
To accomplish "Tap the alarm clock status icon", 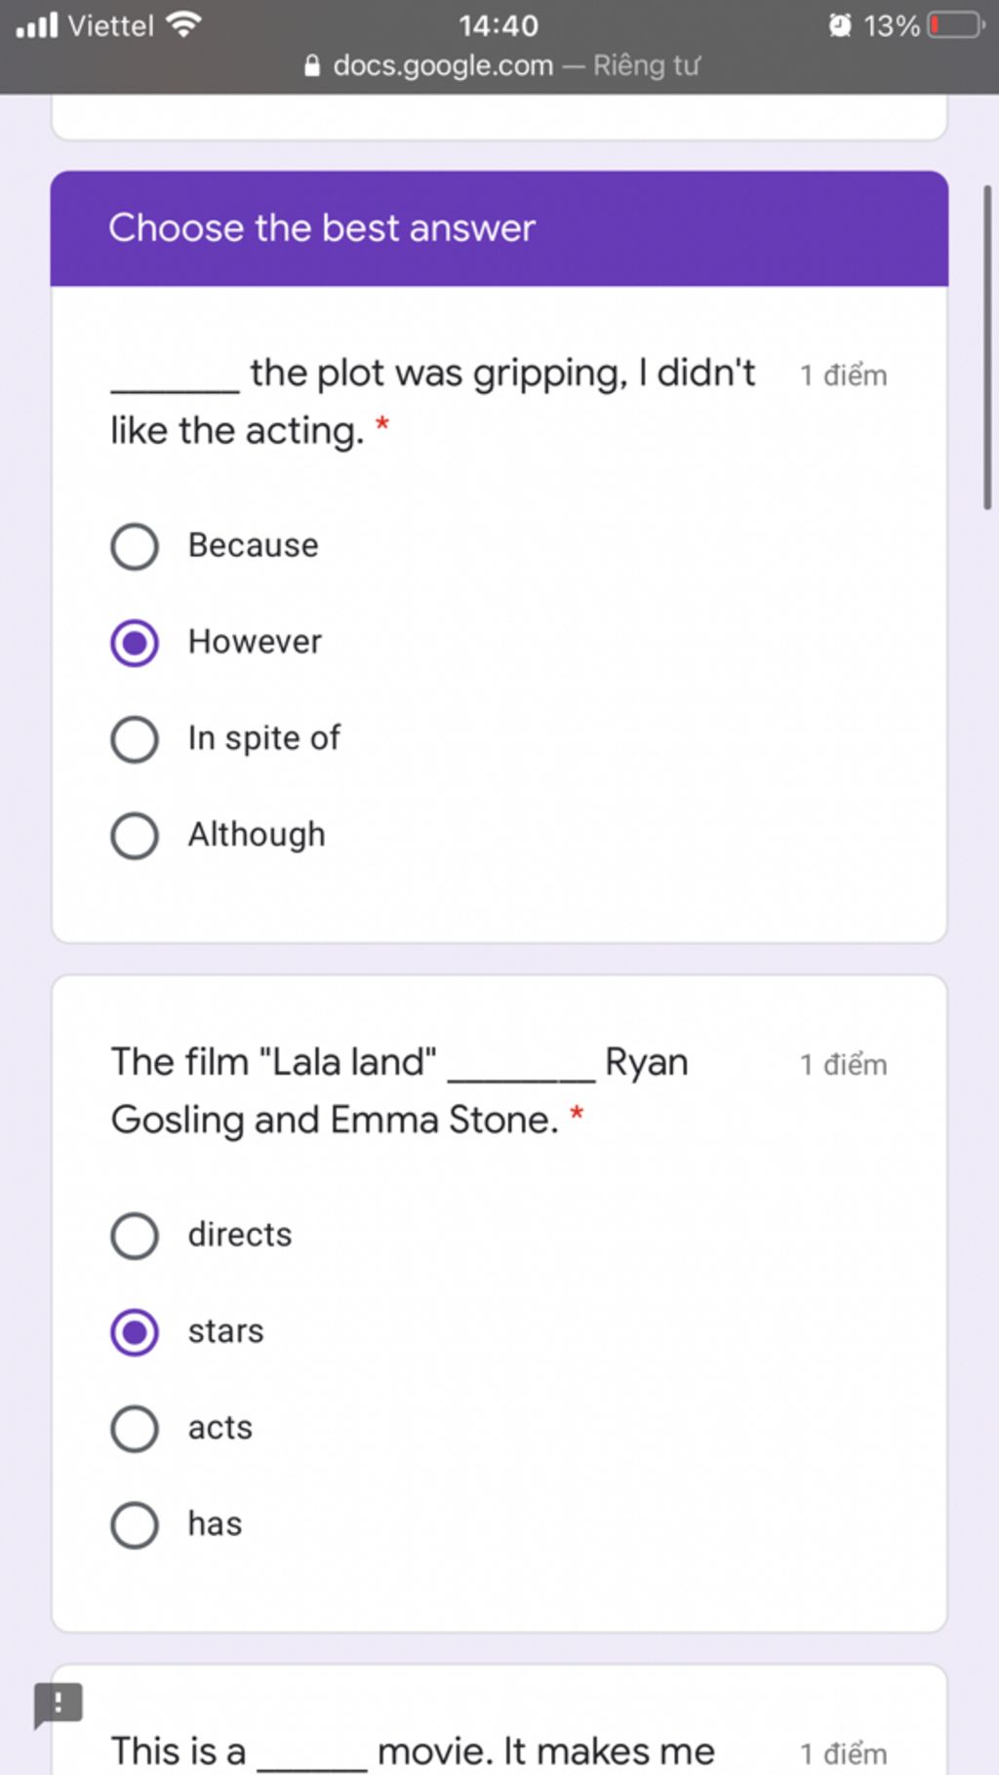I will (839, 25).
